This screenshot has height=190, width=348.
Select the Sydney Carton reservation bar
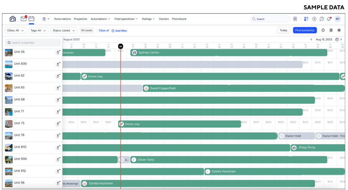pyautogui.click(x=229, y=53)
